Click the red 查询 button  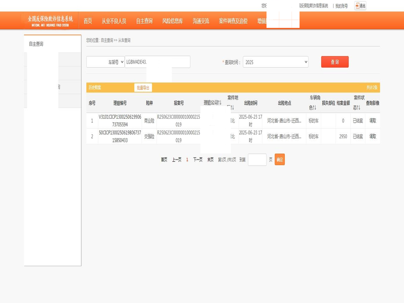(335, 62)
